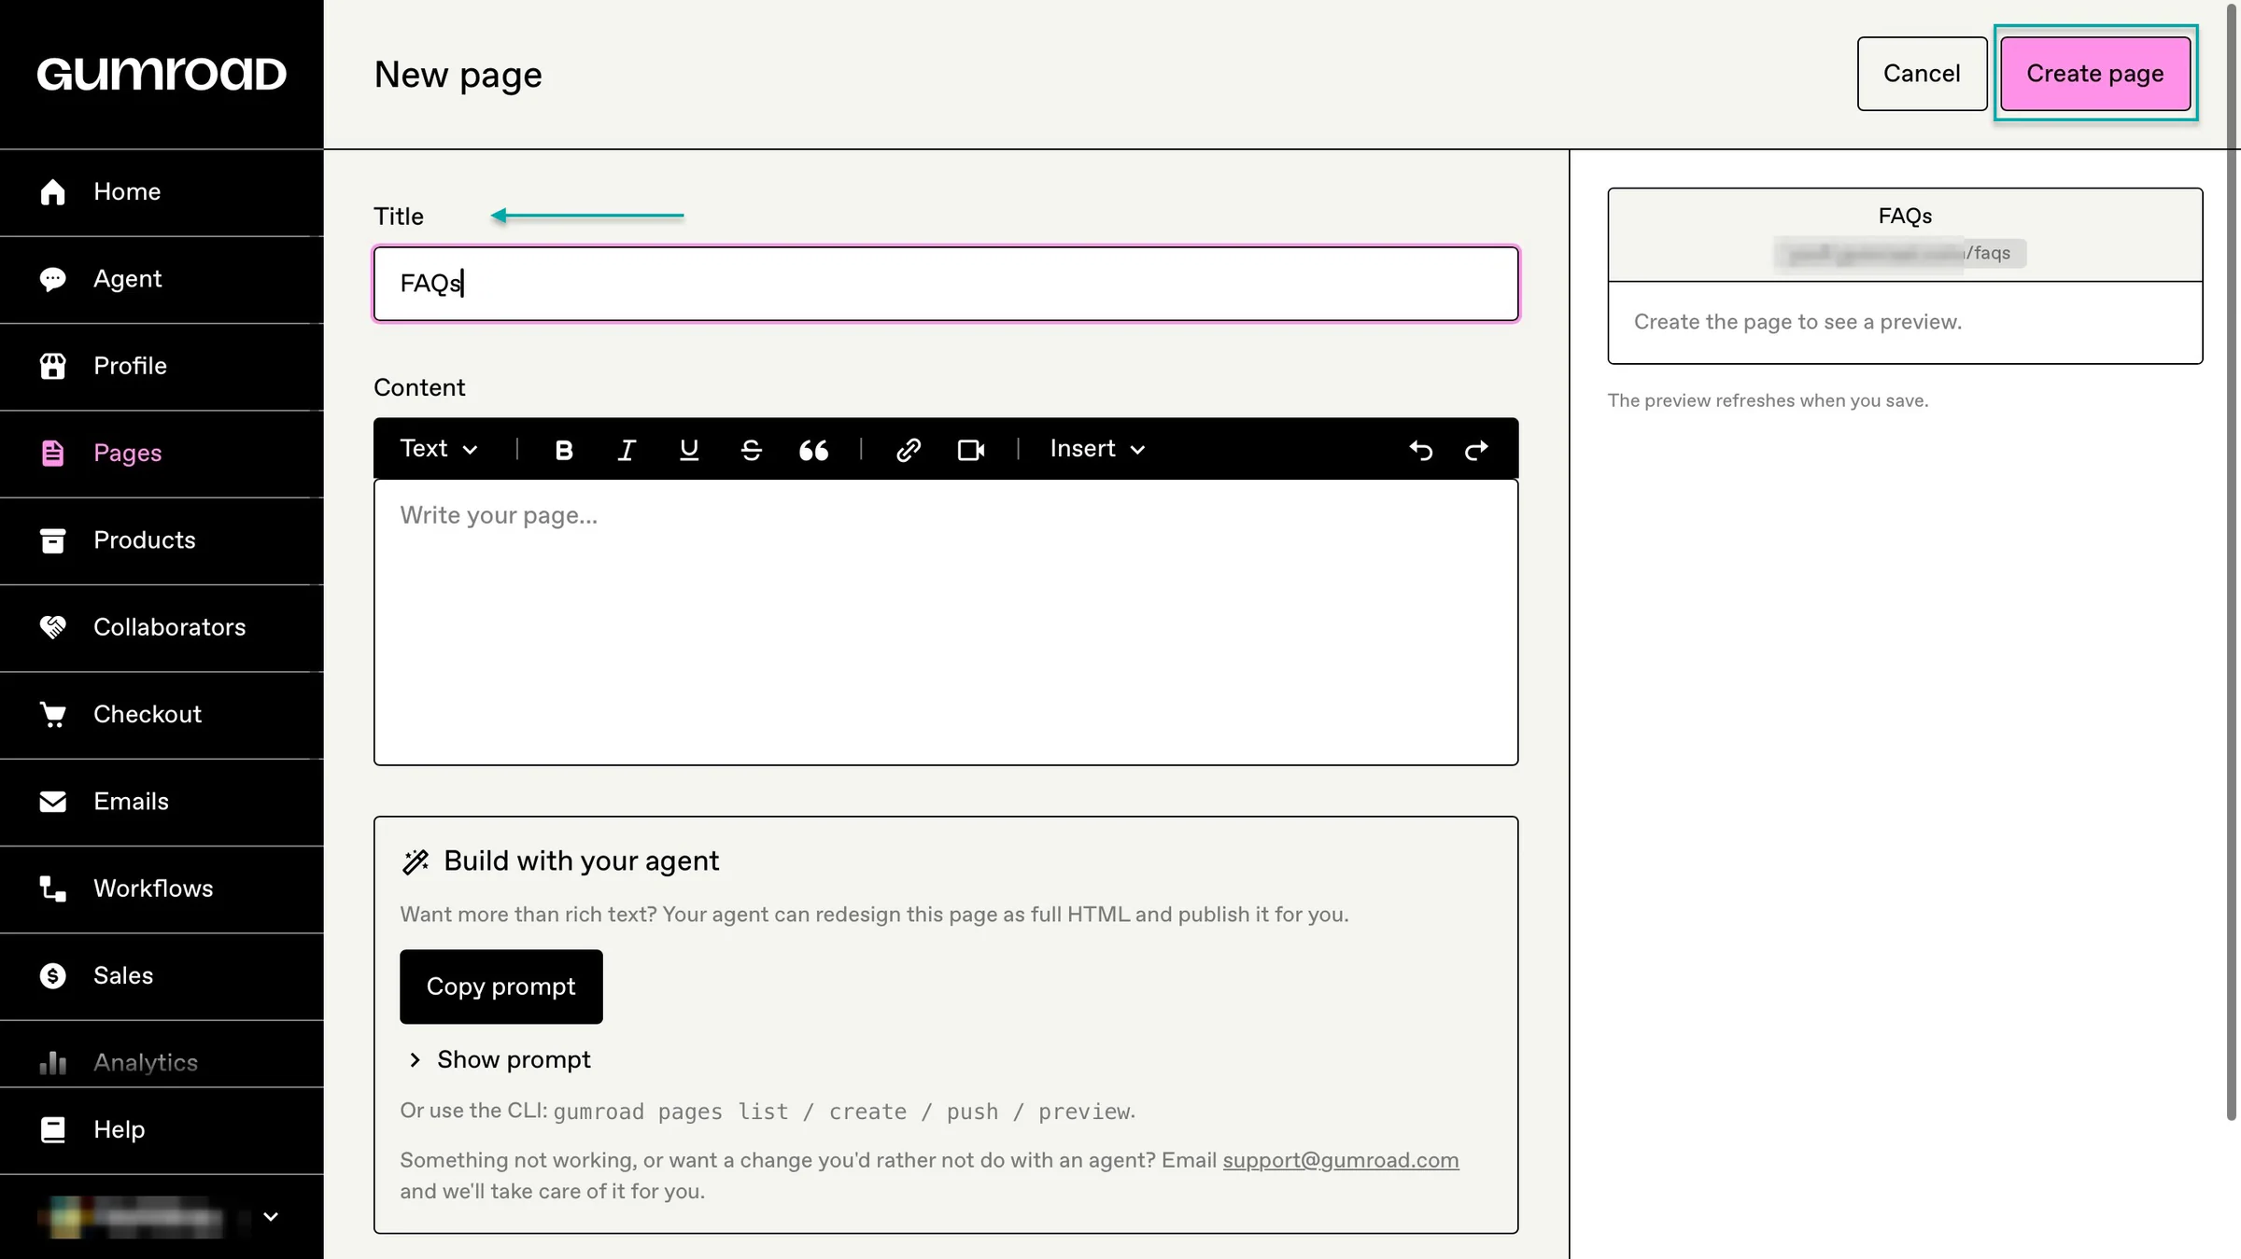
Task: Undo the last edit
Action: 1421,450
